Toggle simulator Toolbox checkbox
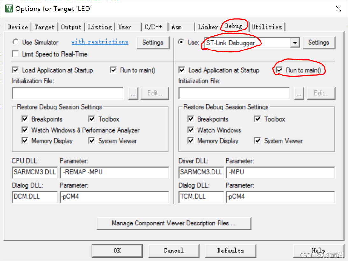The image size is (348, 261). click(x=92, y=119)
